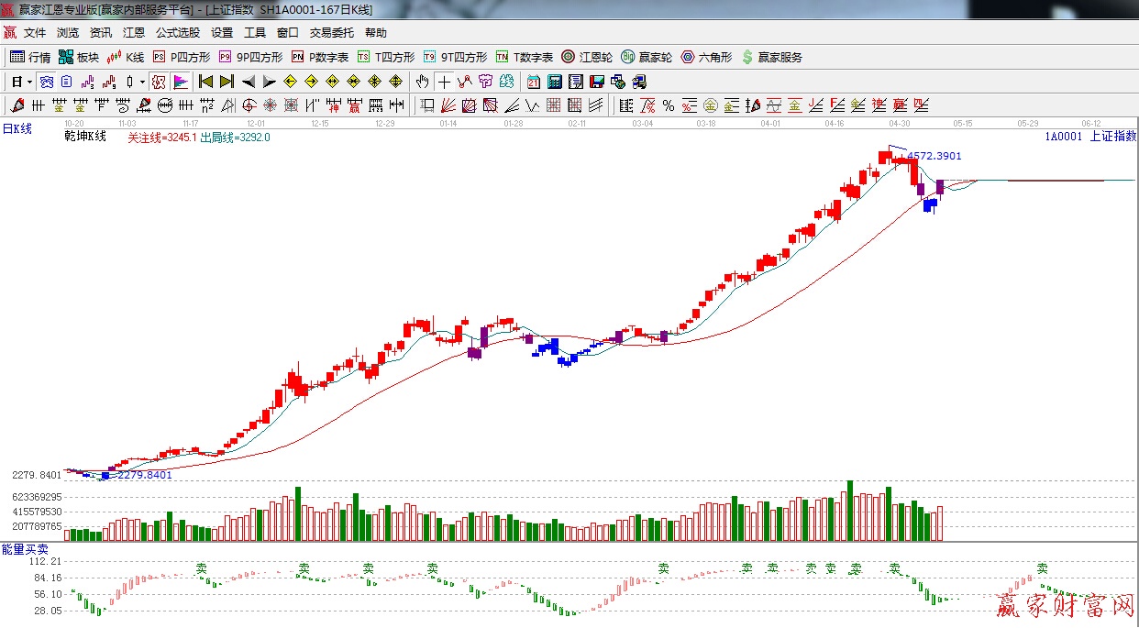The image size is (1139, 628).
Task: Click the floppy disk save icon
Action: [x=597, y=82]
